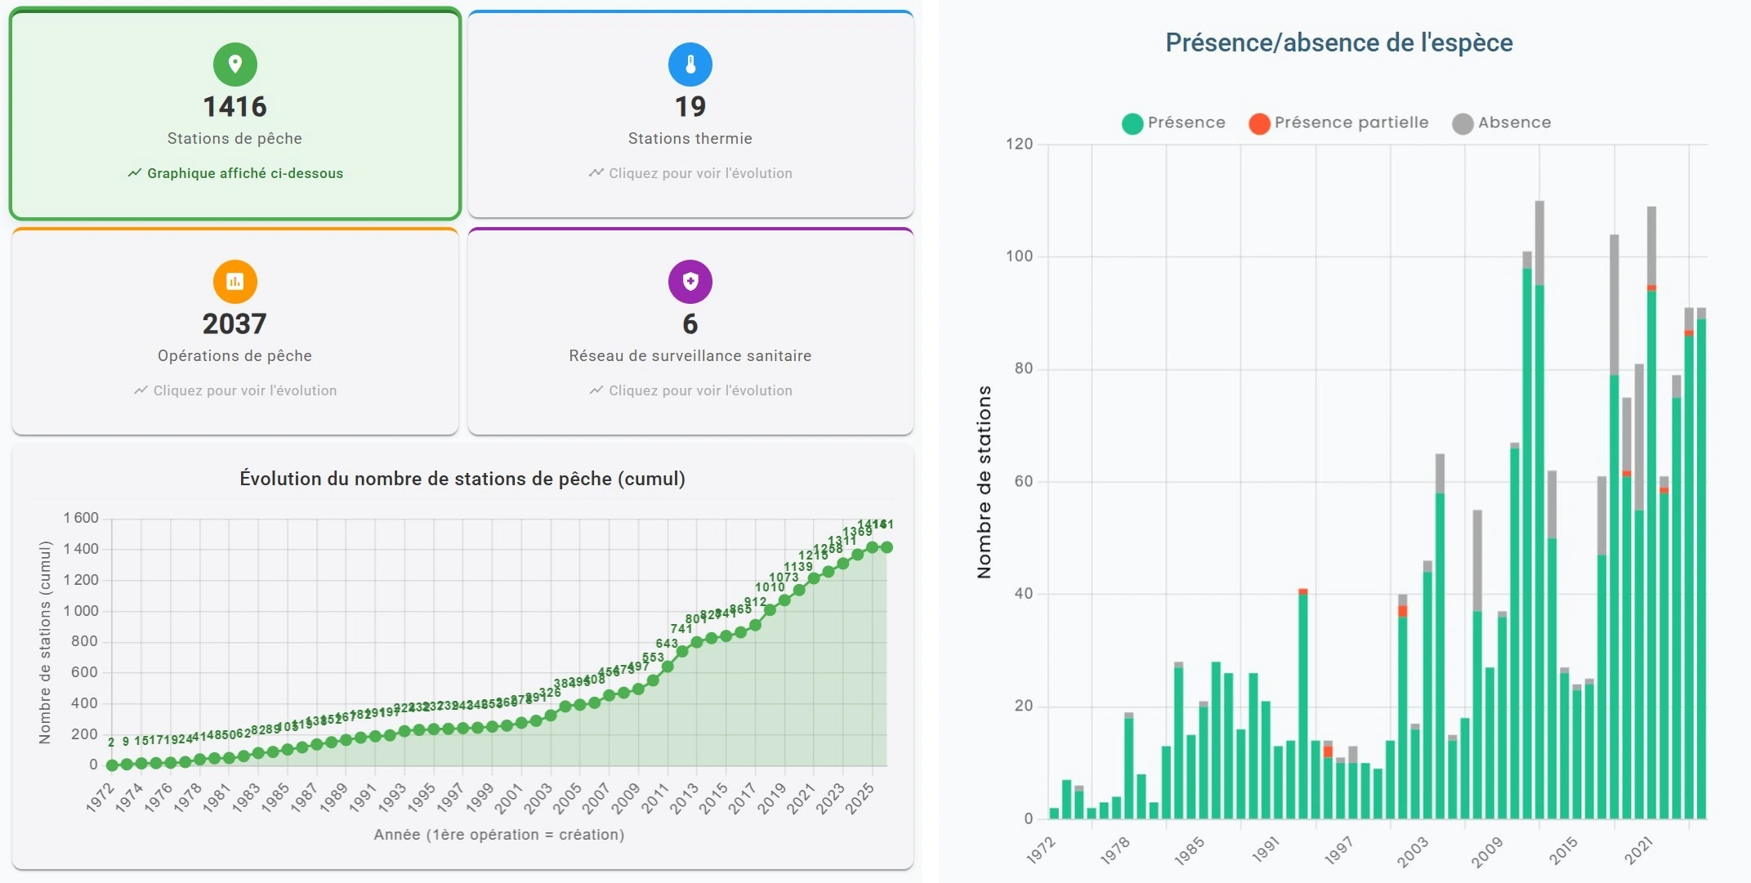1751x883 pixels.
Task: Click the orange bar chart icon
Action: pyautogui.click(x=235, y=281)
